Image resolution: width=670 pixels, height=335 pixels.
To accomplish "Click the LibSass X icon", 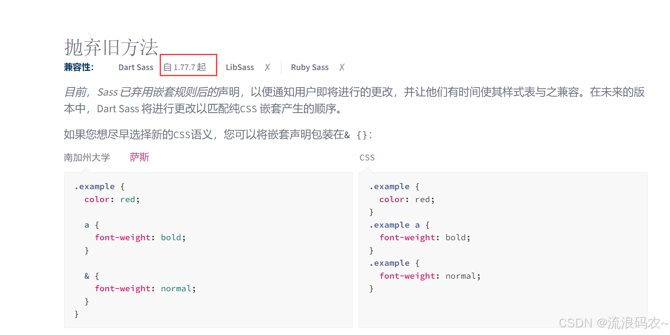I will [x=268, y=67].
